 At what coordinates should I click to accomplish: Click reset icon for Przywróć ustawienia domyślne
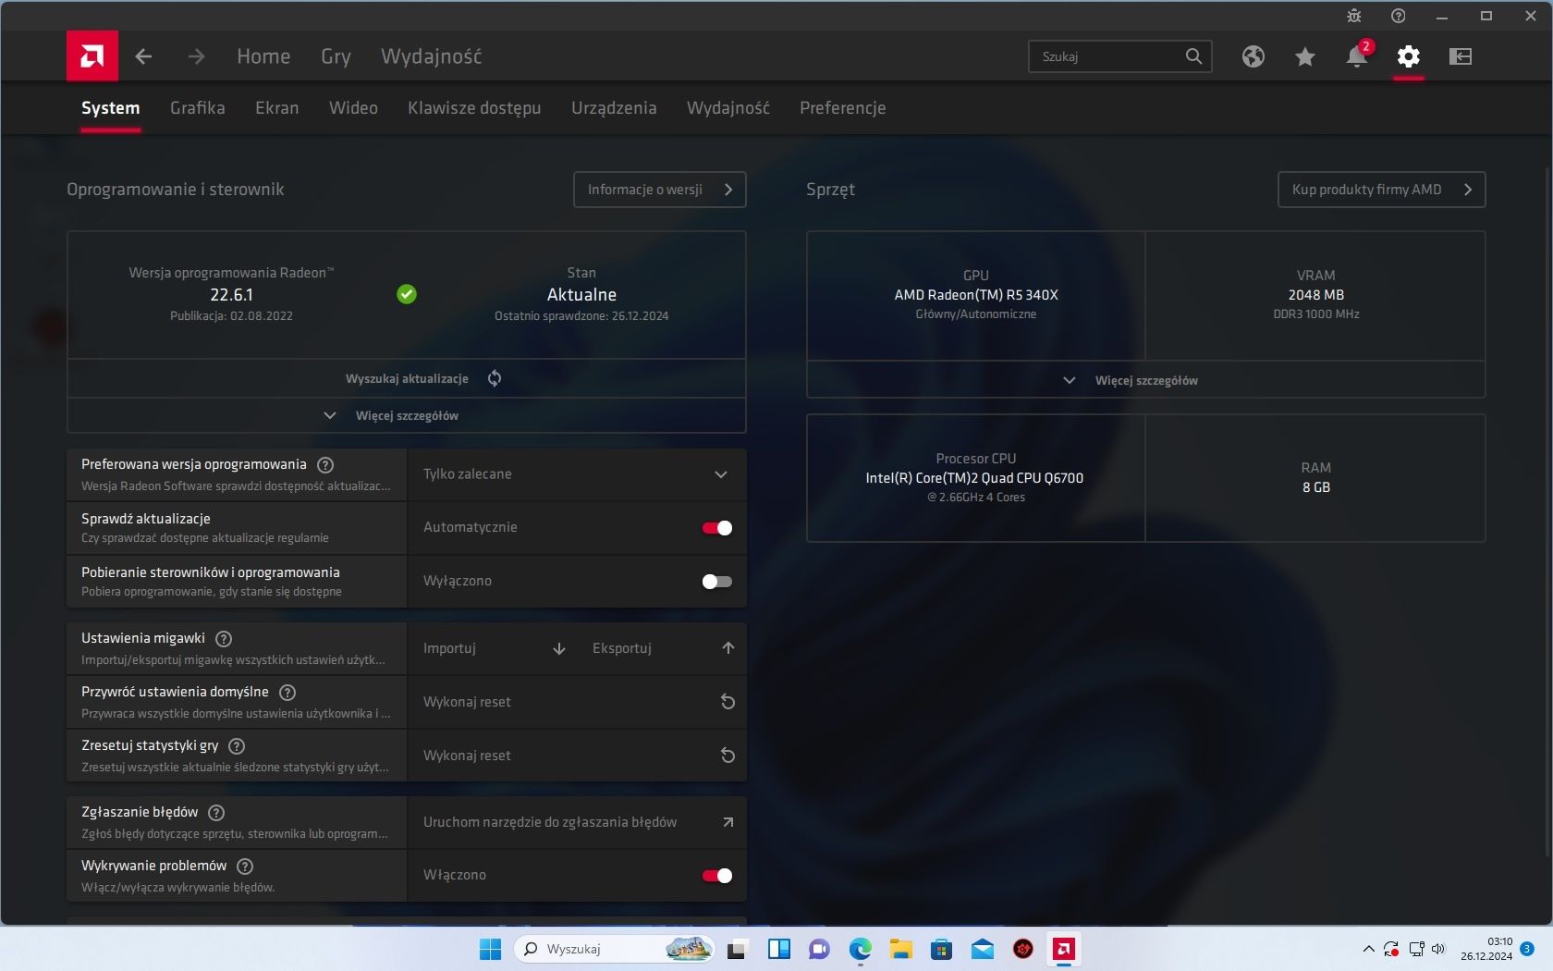(x=728, y=702)
